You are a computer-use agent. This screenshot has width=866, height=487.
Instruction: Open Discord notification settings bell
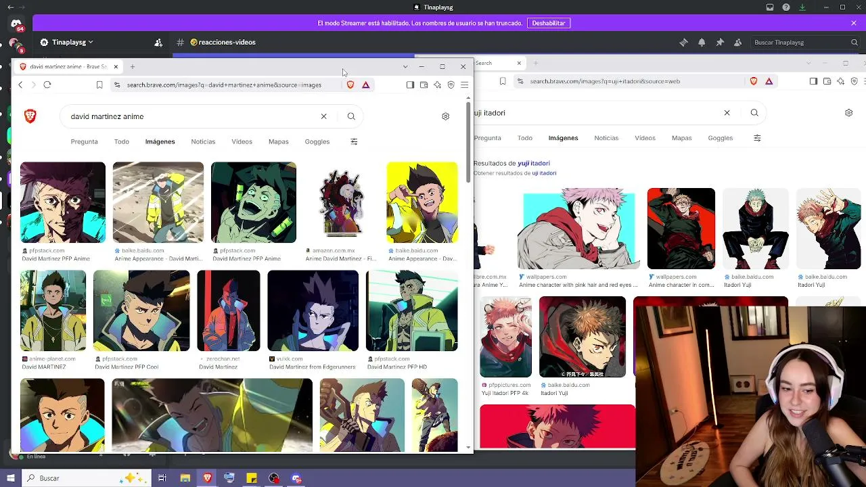(702, 42)
